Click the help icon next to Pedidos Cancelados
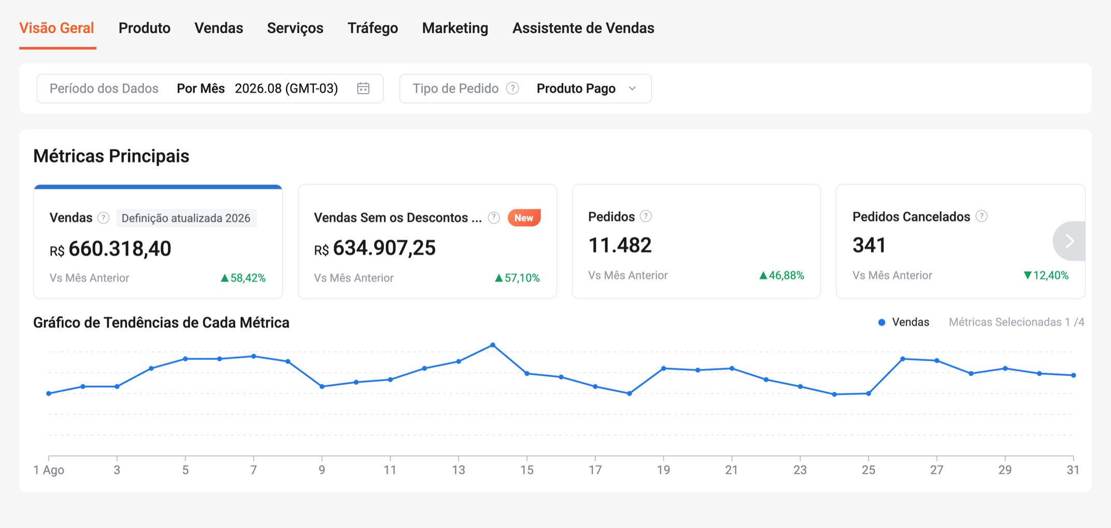Screen dimensions: 1111x528 [981, 216]
